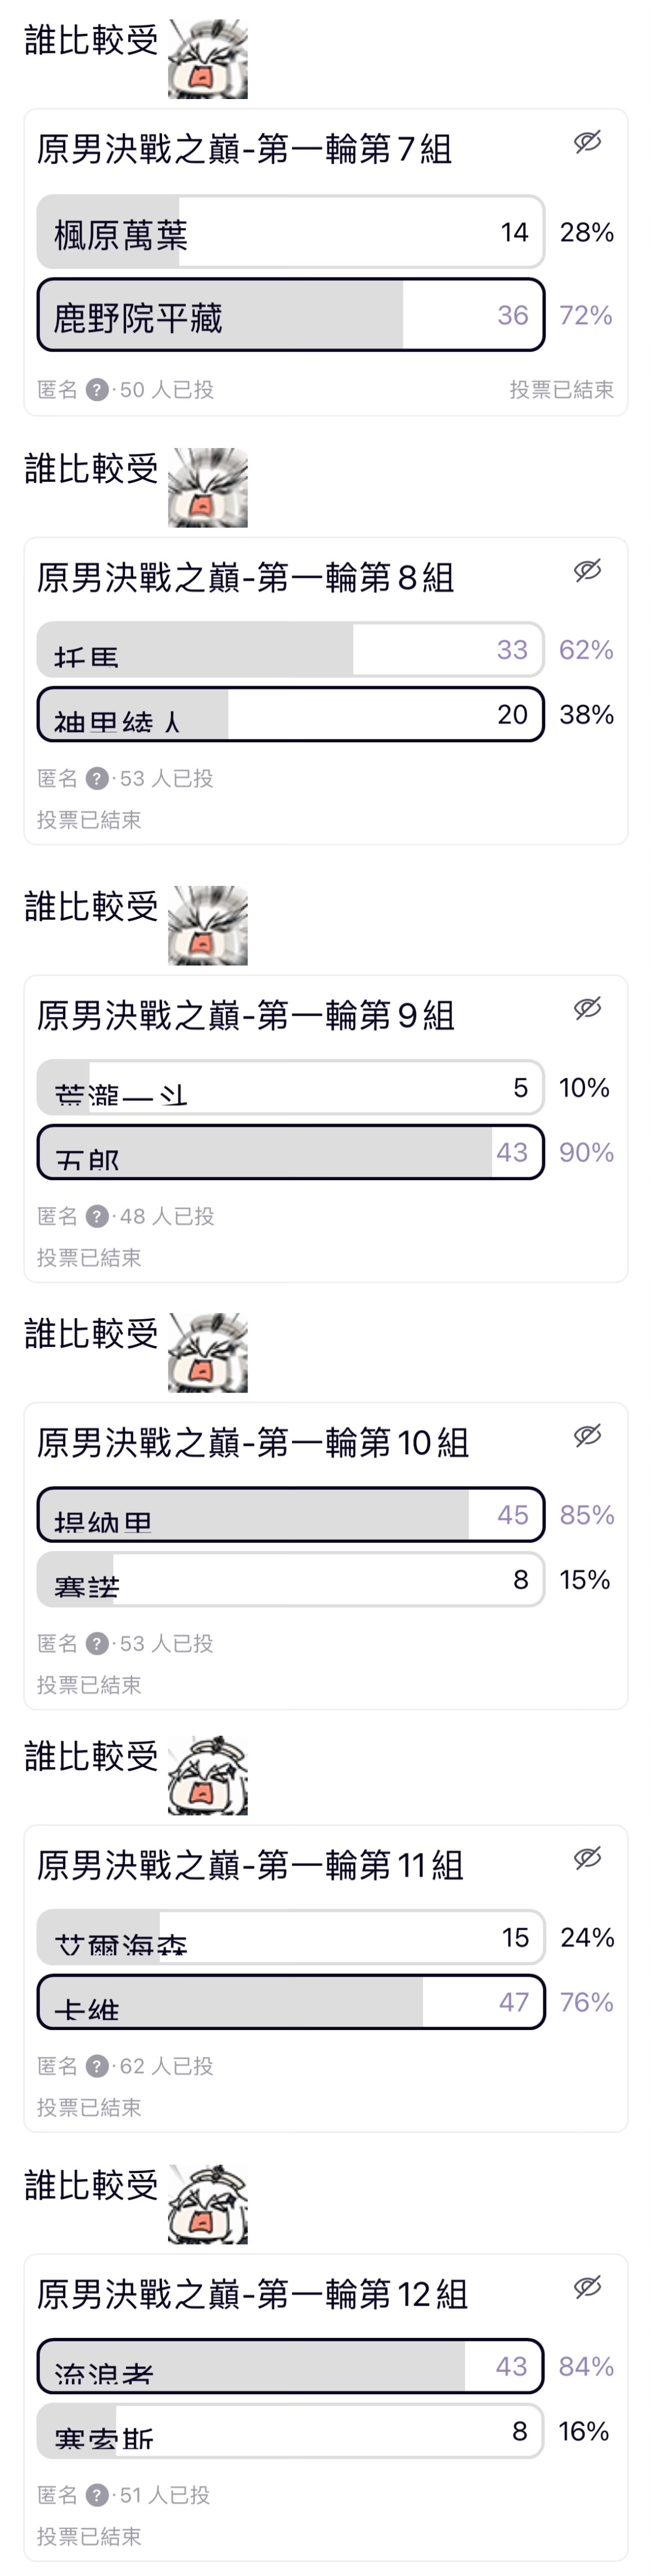Select the 楓原萬葉 poll option
The width and height of the screenshot is (652, 2576).
point(291,232)
